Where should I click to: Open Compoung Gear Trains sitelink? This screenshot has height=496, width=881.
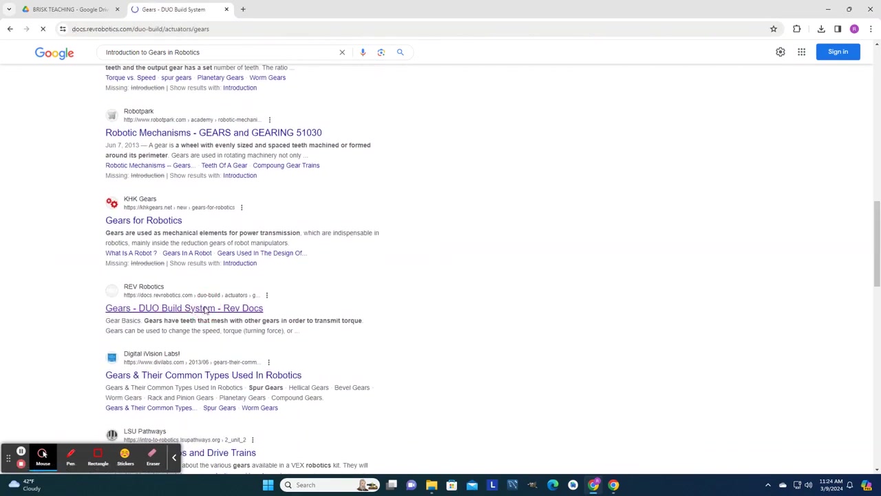(286, 165)
